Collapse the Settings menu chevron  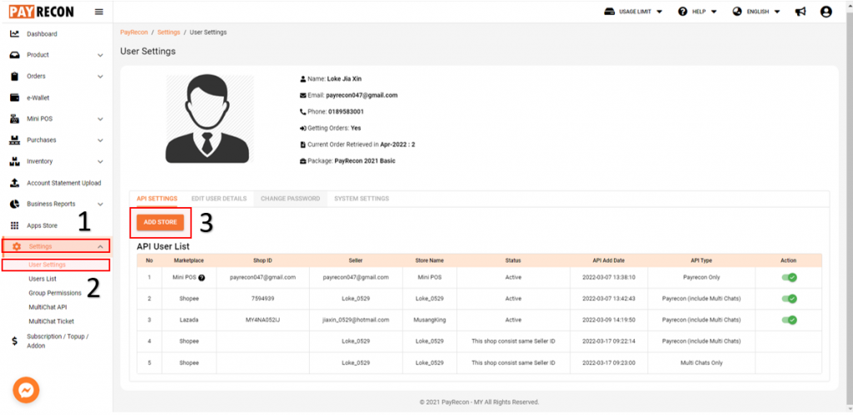point(100,247)
